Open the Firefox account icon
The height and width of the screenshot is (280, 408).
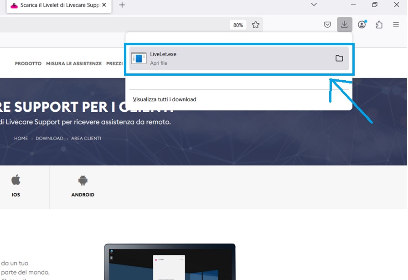coord(362,25)
